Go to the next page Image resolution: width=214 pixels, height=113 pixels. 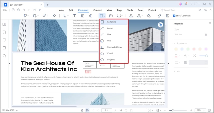(116, 110)
